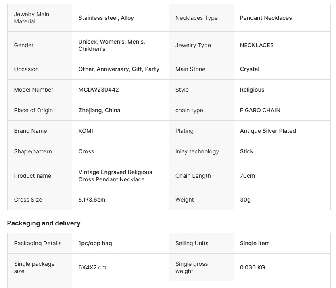336x288 pixels.
Task: Select the 'Pendant Necklaces' type value
Action: pyautogui.click(x=266, y=18)
